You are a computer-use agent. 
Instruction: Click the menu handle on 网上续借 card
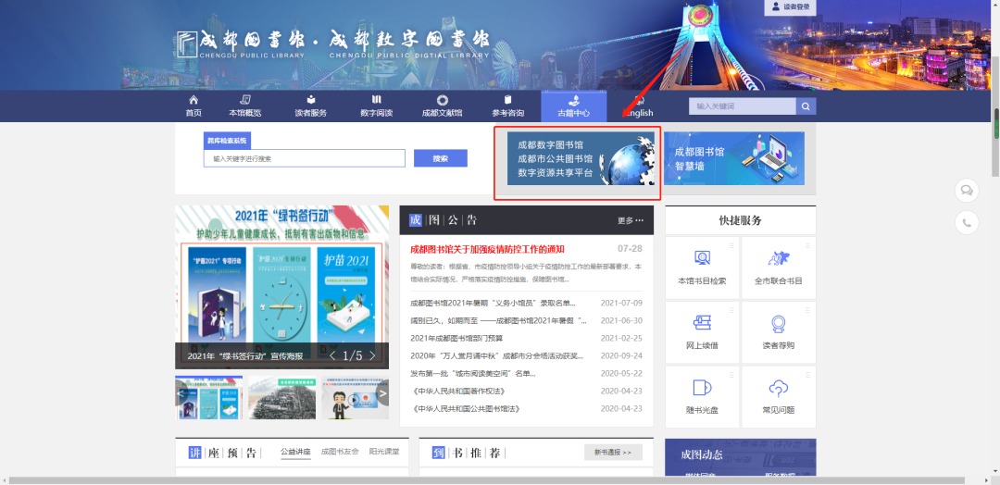click(731, 310)
